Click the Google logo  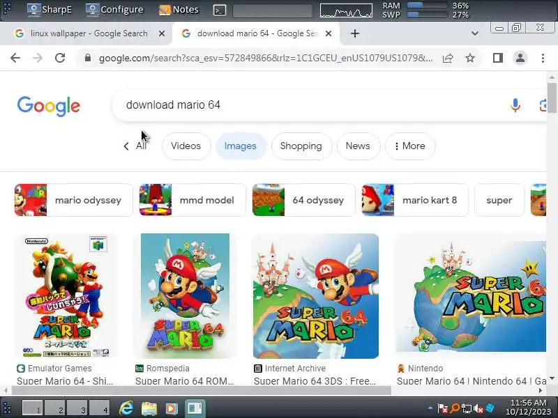click(x=49, y=106)
